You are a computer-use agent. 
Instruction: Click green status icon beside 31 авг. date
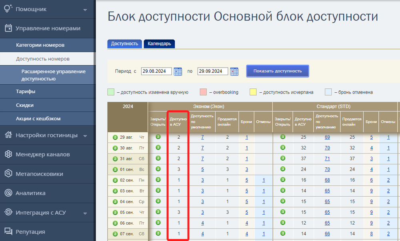click(x=115, y=159)
